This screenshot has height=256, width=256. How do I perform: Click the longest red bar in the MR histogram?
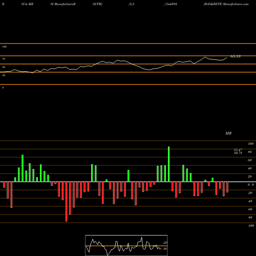pyautogui.click(x=67, y=202)
